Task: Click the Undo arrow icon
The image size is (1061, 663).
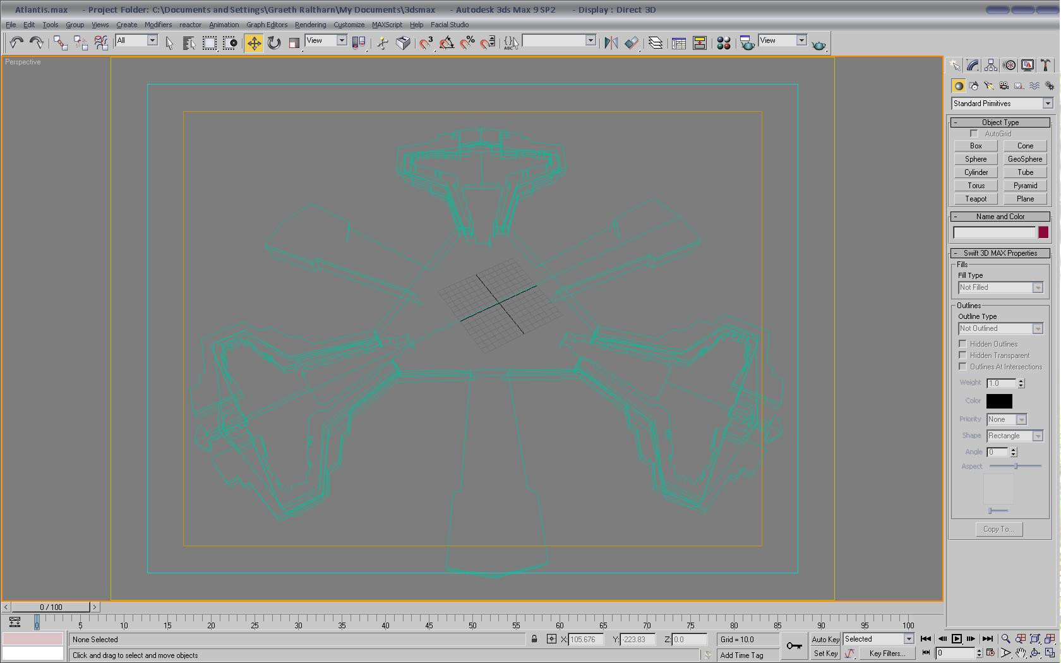Action: click(16, 43)
